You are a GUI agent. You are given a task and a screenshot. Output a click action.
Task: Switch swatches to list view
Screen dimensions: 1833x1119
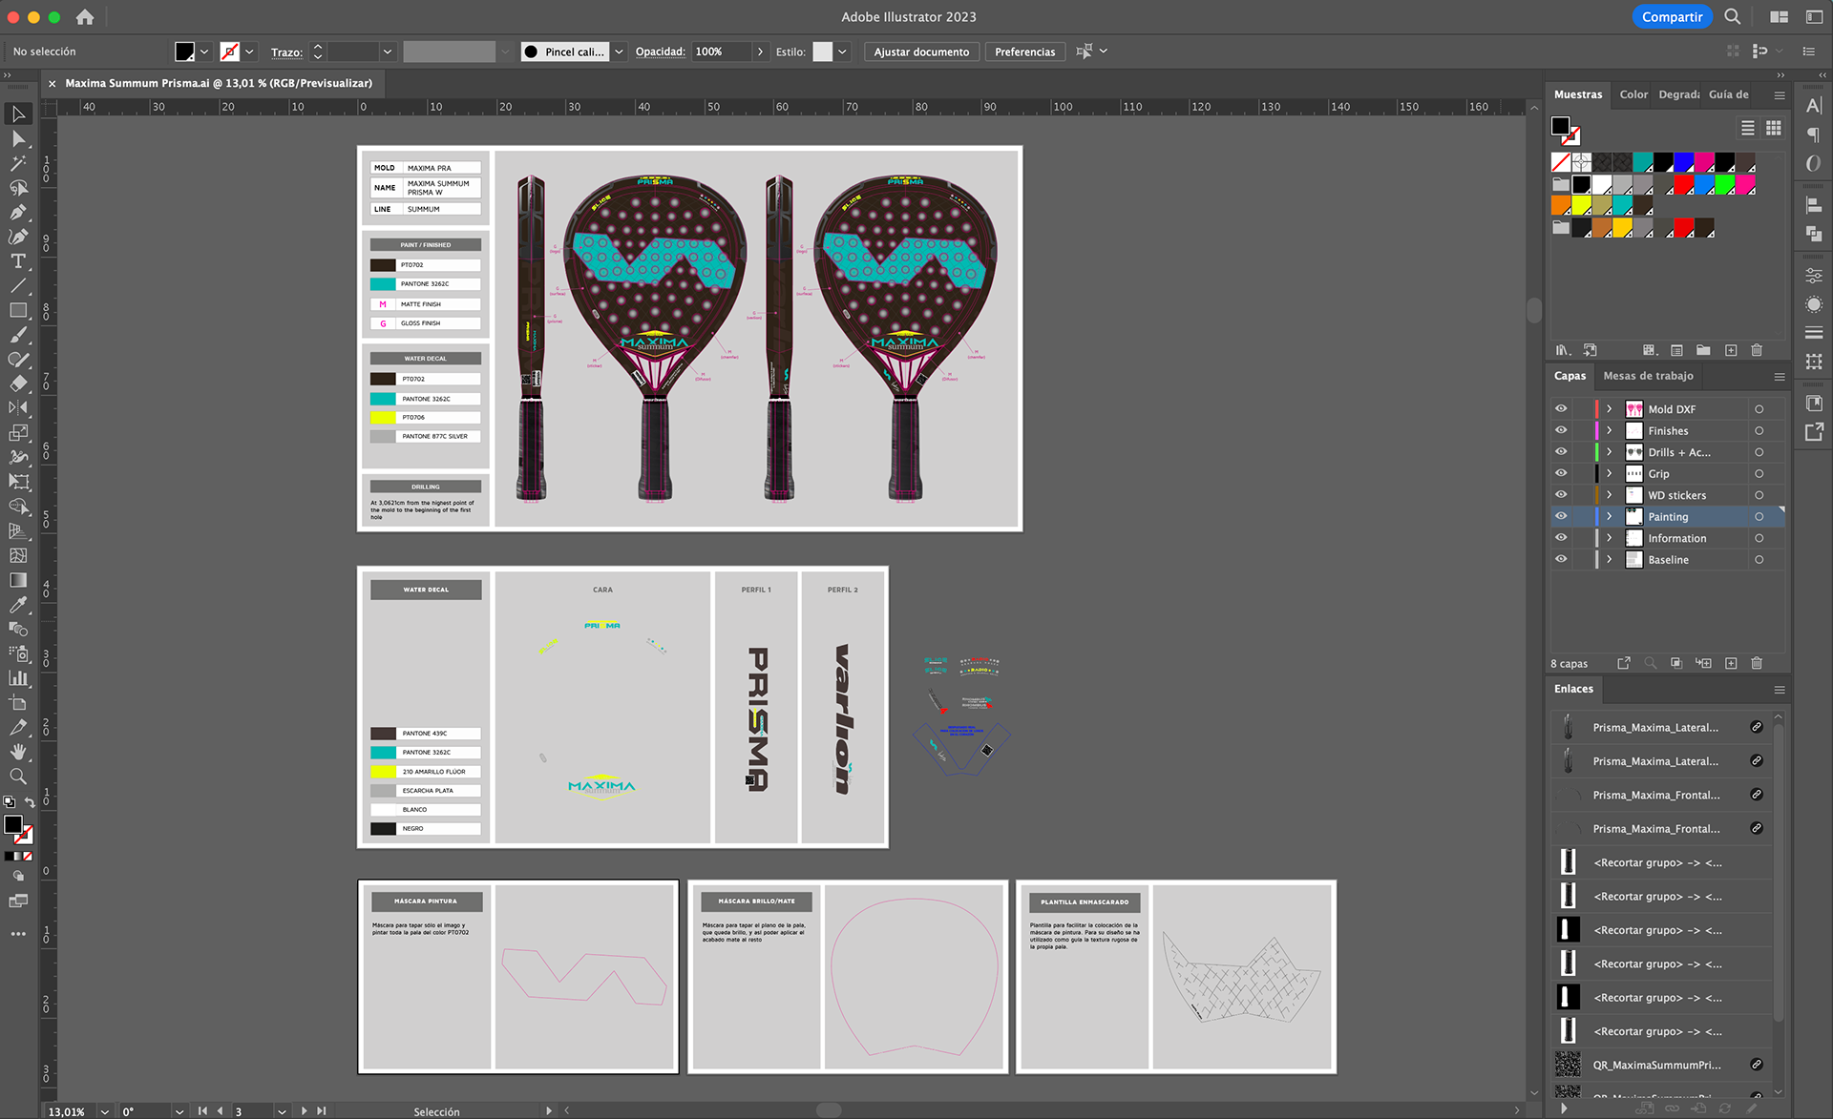1748,128
